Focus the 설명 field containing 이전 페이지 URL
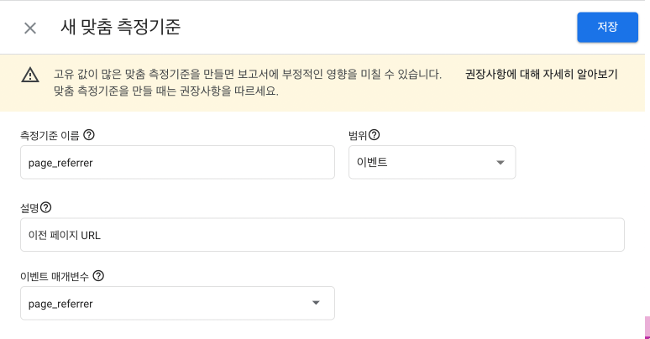 coord(322,235)
